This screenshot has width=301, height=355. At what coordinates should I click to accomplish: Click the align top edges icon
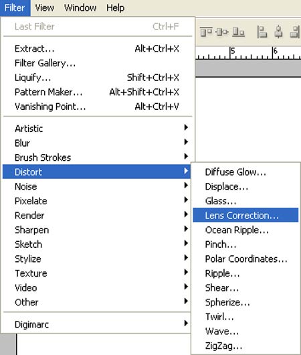tap(206, 31)
